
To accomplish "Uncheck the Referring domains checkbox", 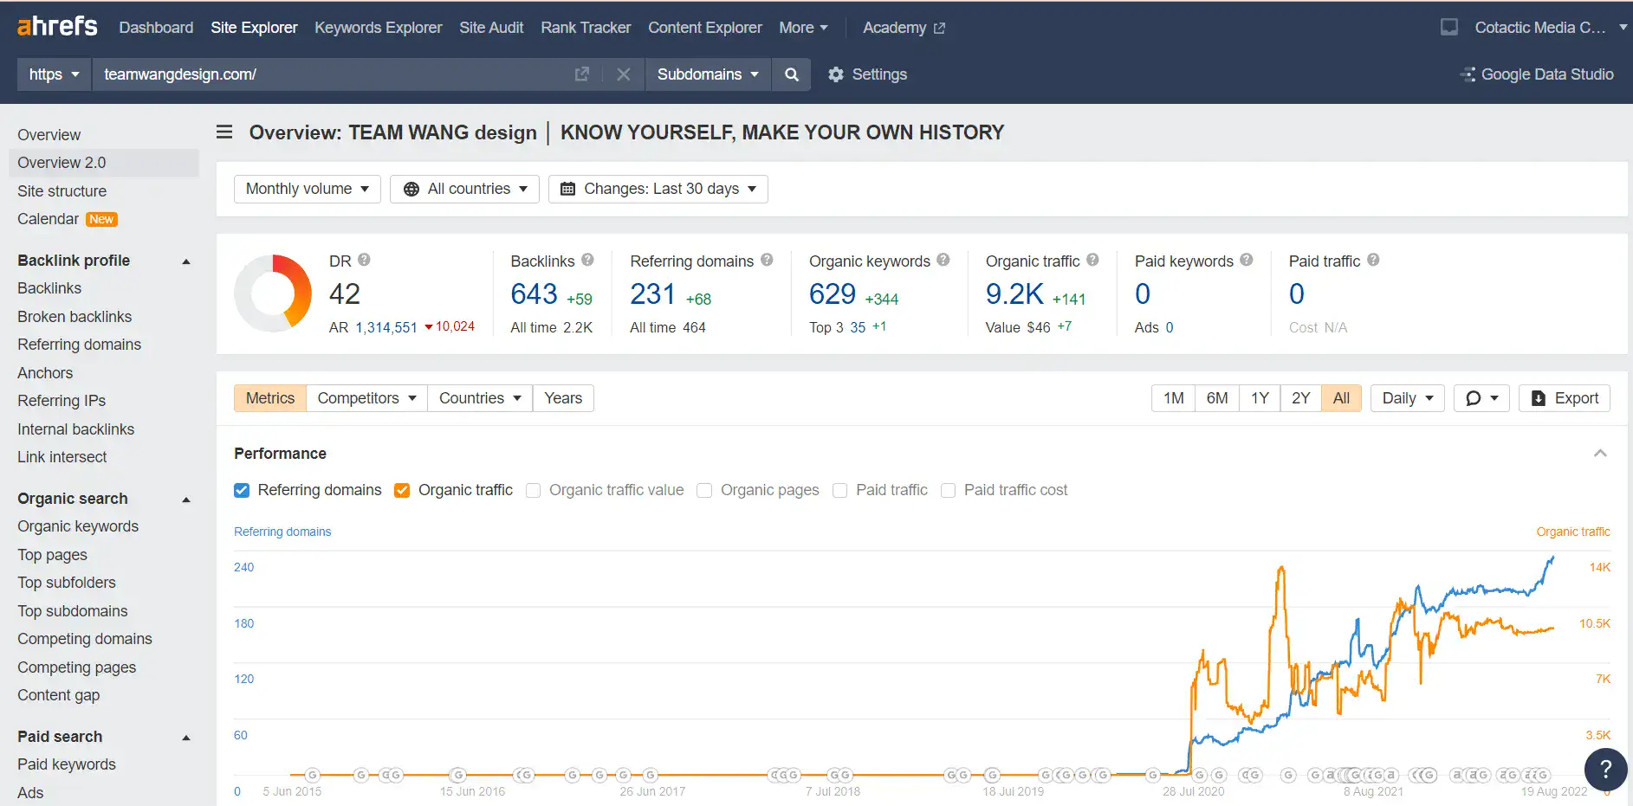I will click(242, 490).
